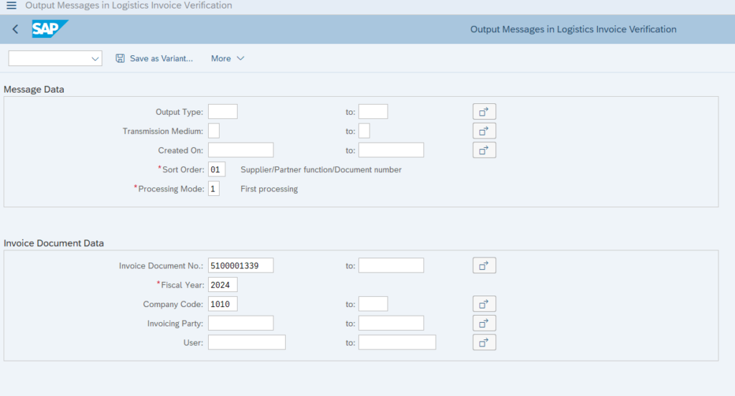735x396 pixels.
Task: Open multiple selection for Company Code
Action: coord(484,304)
